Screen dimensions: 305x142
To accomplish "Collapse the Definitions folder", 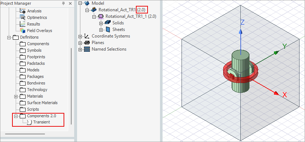I will point(9,38).
